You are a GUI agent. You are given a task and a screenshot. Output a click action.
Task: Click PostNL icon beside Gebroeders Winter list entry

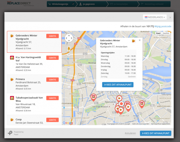tap(12, 36)
